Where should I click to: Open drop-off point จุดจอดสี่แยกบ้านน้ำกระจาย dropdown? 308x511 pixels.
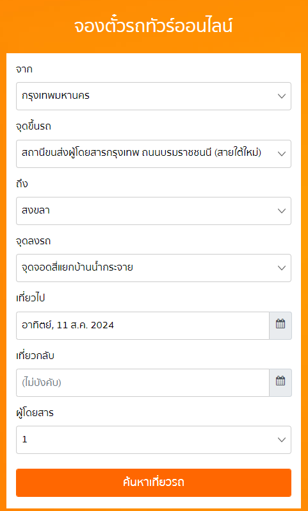pos(154,268)
